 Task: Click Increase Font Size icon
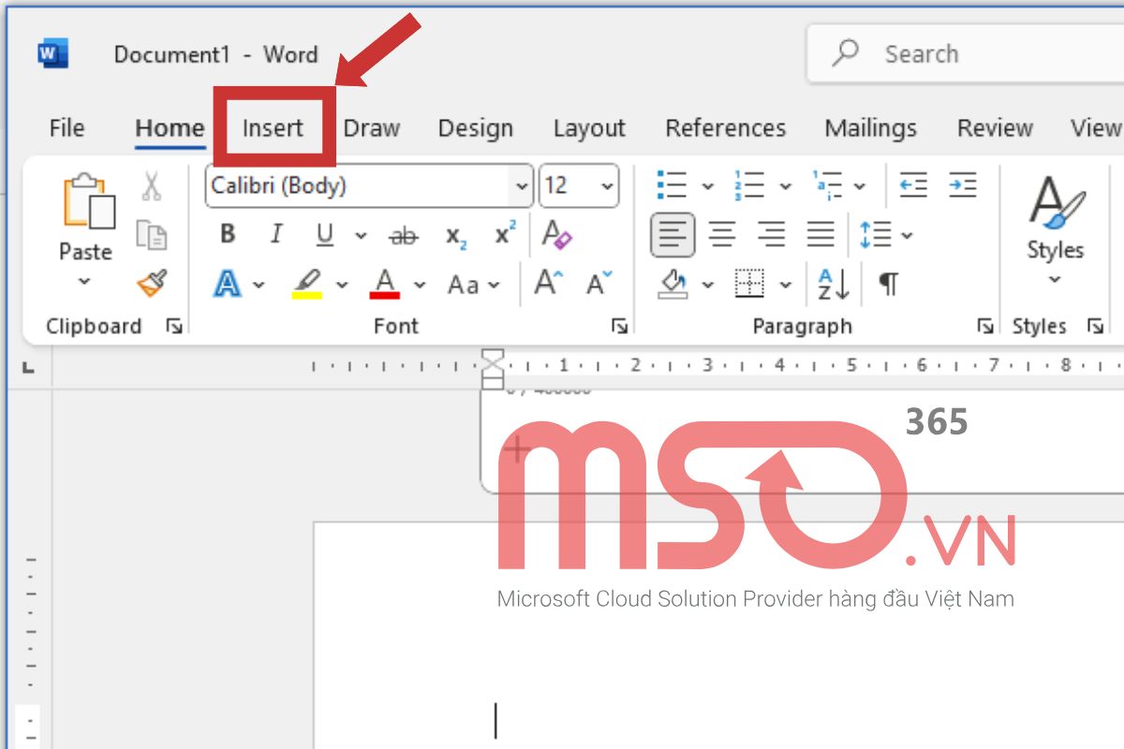tap(549, 282)
